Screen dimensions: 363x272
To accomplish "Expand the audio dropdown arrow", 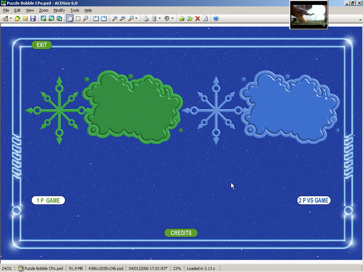I will [173, 18].
